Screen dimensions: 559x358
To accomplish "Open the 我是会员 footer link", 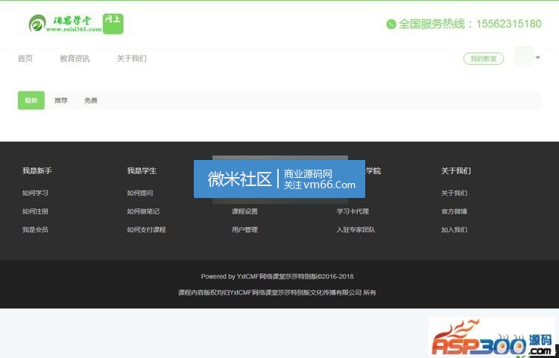I will click(x=35, y=229).
